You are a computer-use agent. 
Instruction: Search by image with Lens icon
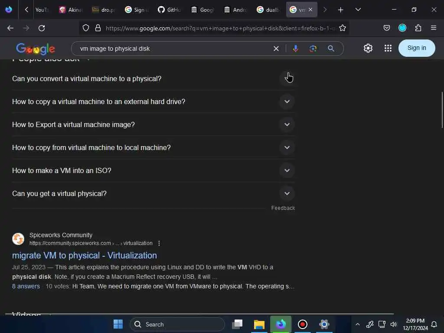click(313, 49)
